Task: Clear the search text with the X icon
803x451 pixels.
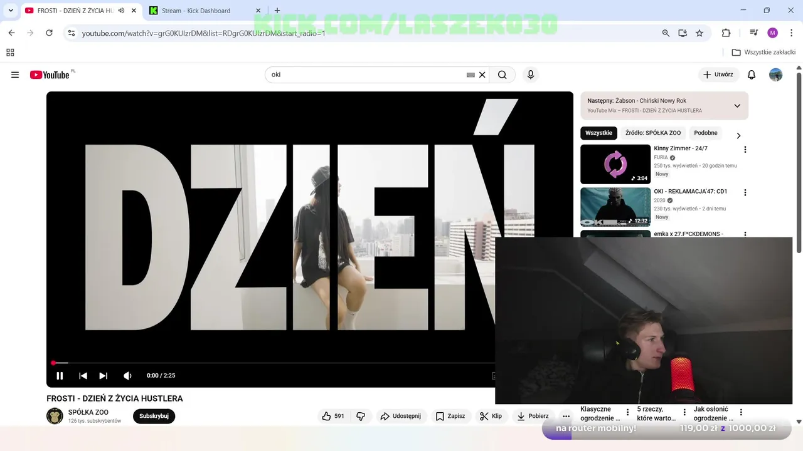Action: coord(482,75)
